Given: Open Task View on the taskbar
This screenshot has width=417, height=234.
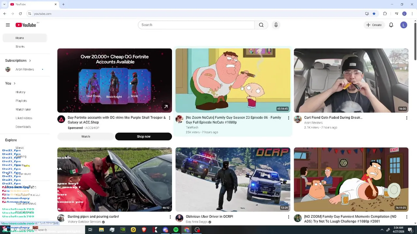Looking at the screenshot, I should coord(90,230).
